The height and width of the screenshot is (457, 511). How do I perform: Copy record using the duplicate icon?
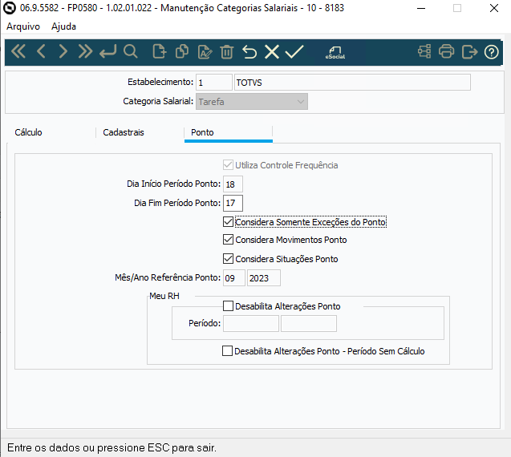(182, 52)
